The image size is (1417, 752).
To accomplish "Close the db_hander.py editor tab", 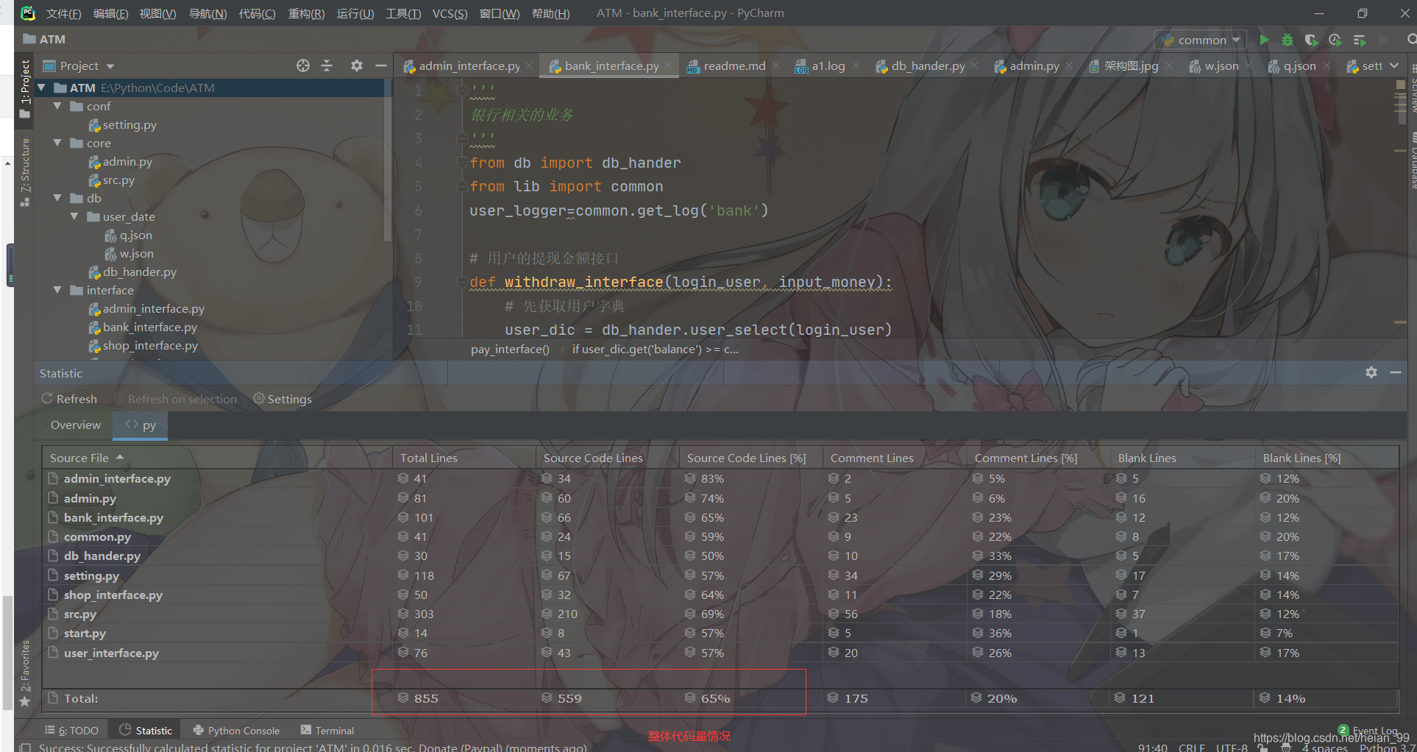I will pyautogui.click(x=974, y=65).
